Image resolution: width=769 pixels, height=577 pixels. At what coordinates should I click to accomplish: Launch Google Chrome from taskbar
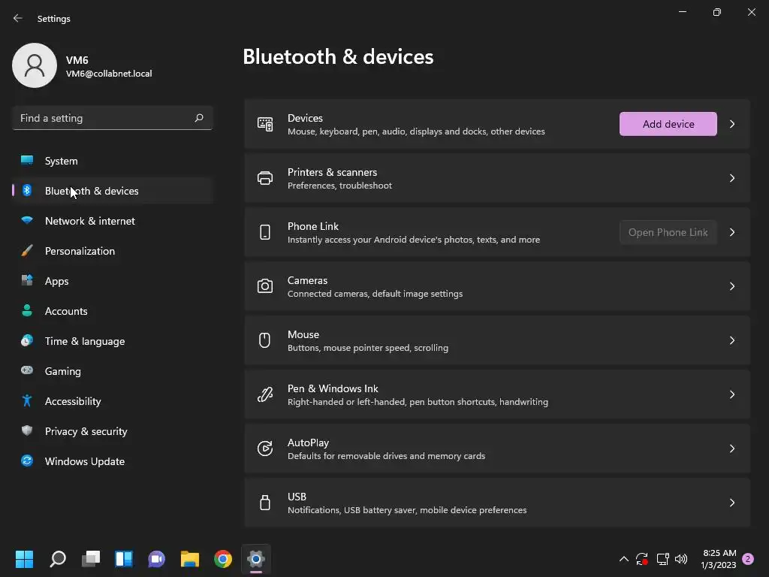(x=222, y=559)
